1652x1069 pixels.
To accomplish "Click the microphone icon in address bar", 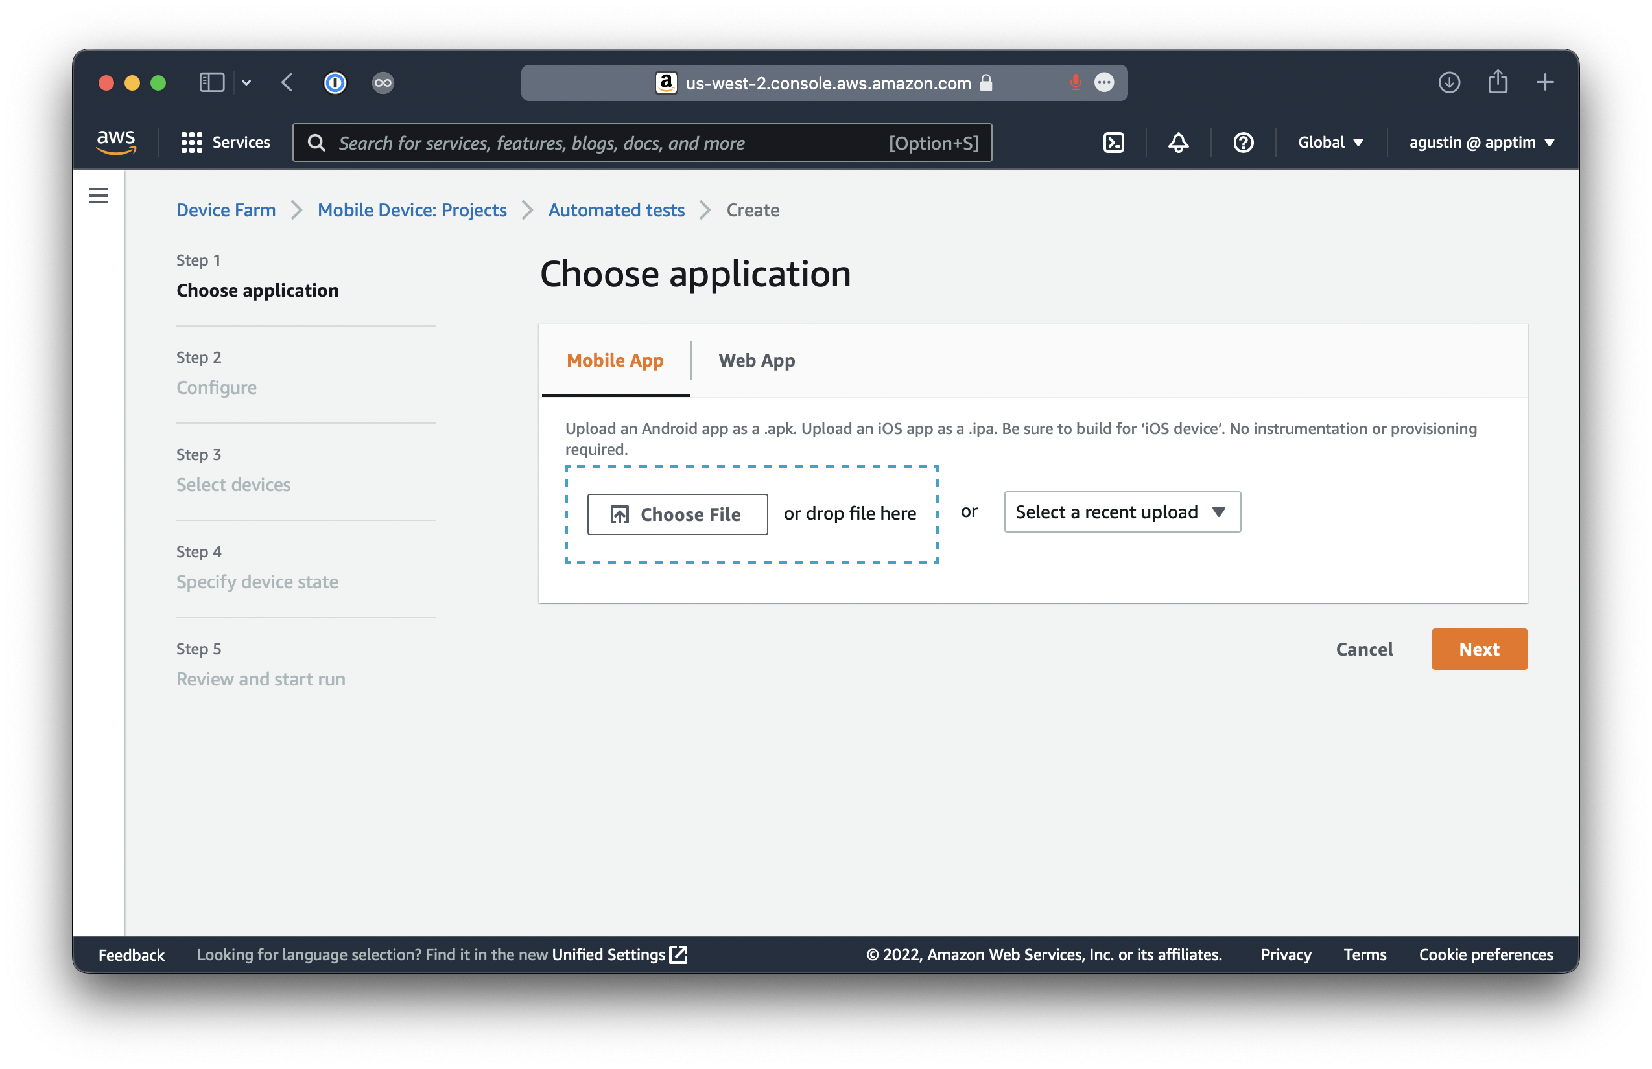I will click(1075, 82).
